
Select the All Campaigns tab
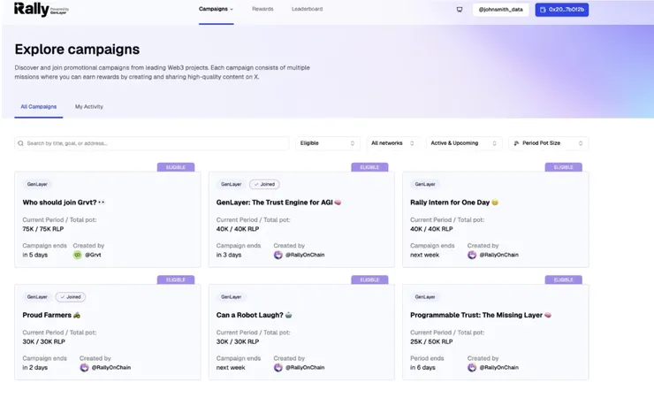click(x=39, y=107)
